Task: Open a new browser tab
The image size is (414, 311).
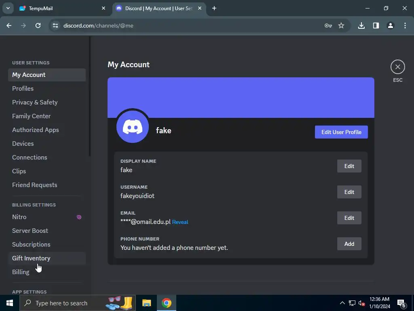Action: click(x=214, y=8)
